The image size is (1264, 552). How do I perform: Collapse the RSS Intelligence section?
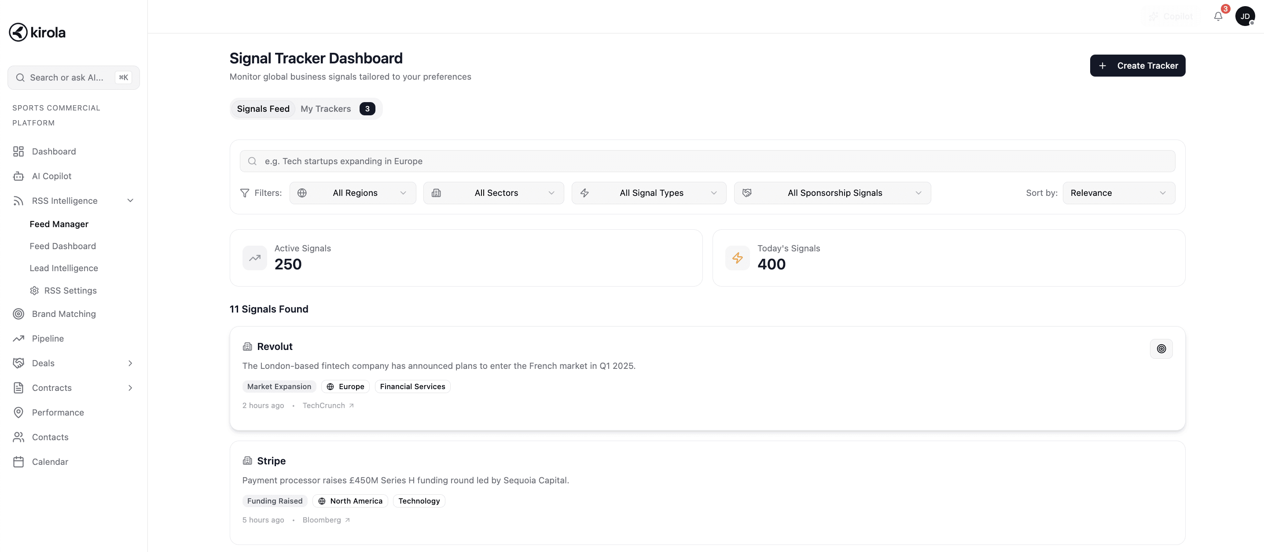[x=130, y=201]
